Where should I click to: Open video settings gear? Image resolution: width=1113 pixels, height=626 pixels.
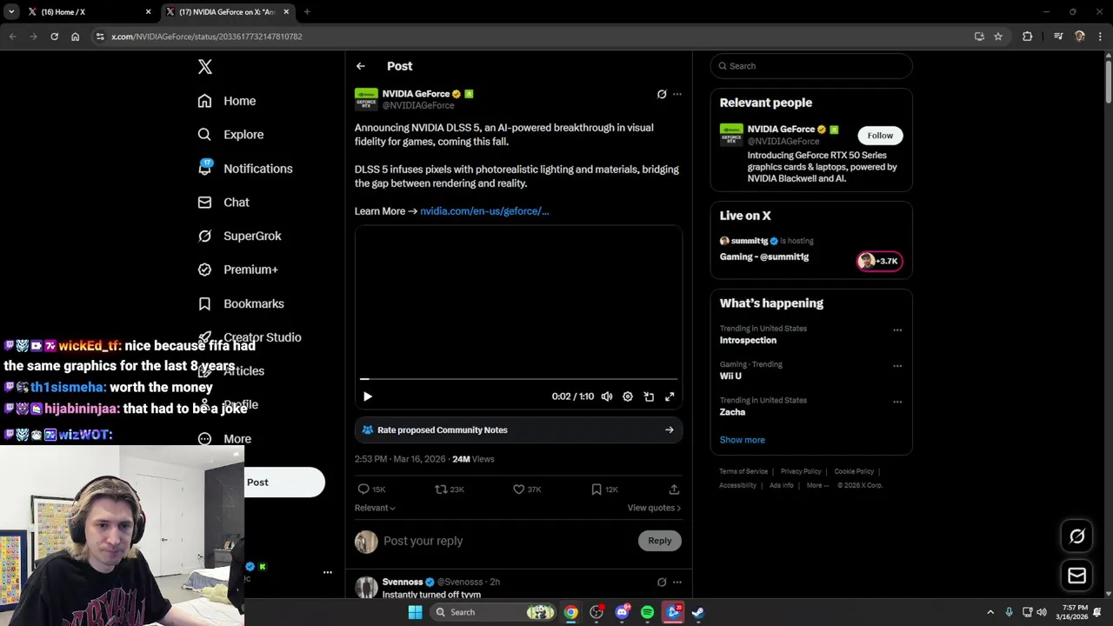(x=628, y=396)
